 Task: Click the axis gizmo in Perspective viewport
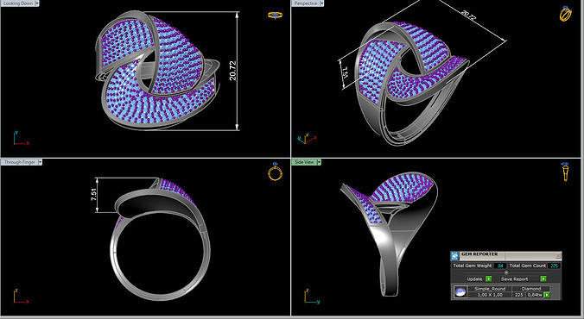(307, 138)
